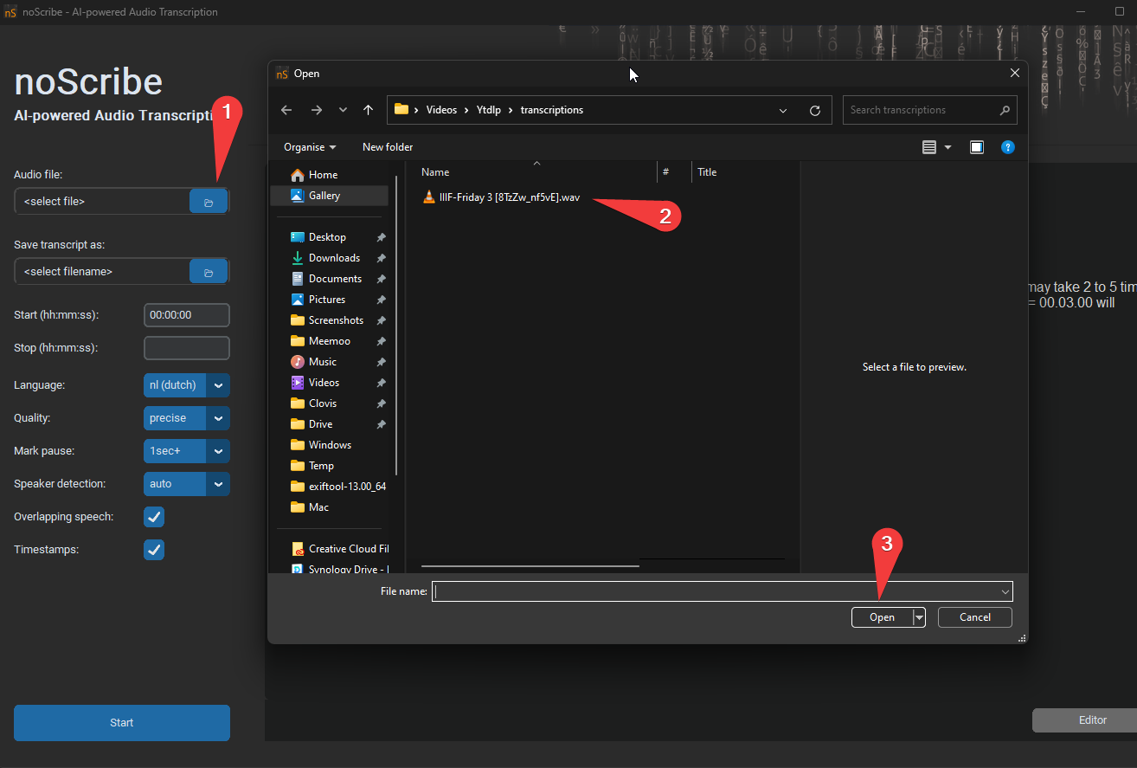This screenshot has height=768, width=1137.
Task: Click the Cancel button
Action: [x=974, y=617]
